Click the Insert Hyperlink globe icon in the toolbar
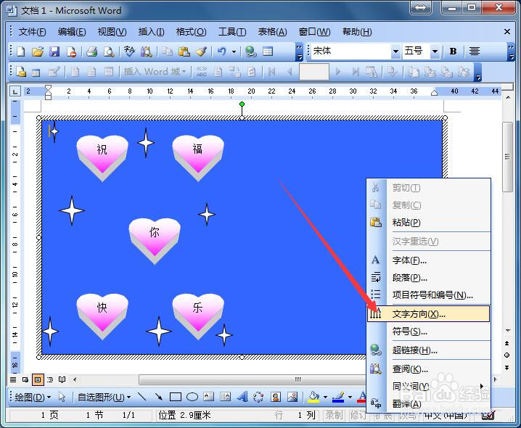 tap(250, 52)
